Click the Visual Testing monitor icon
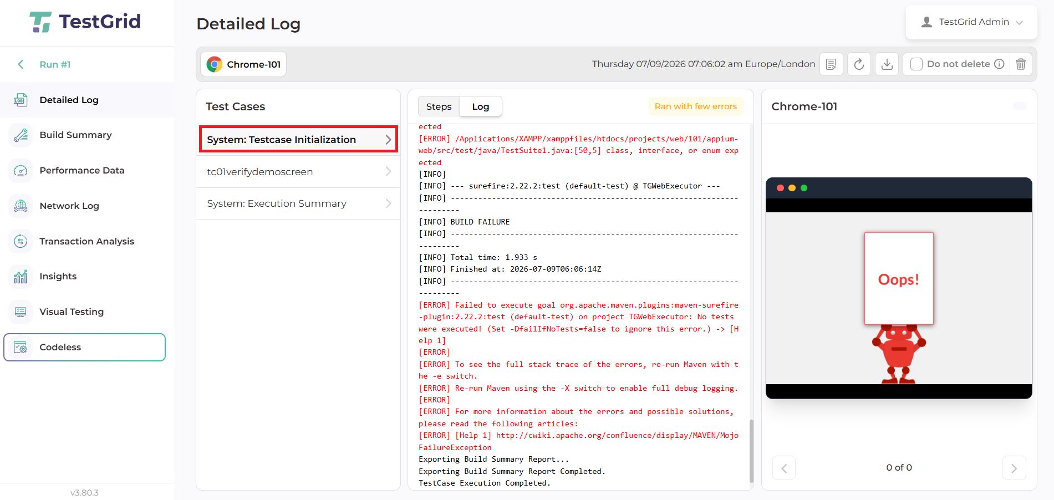 (21, 312)
